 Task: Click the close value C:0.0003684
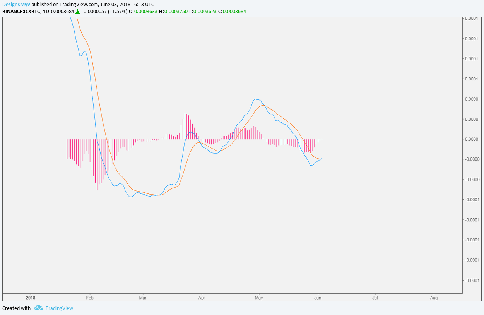click(232, 12)
